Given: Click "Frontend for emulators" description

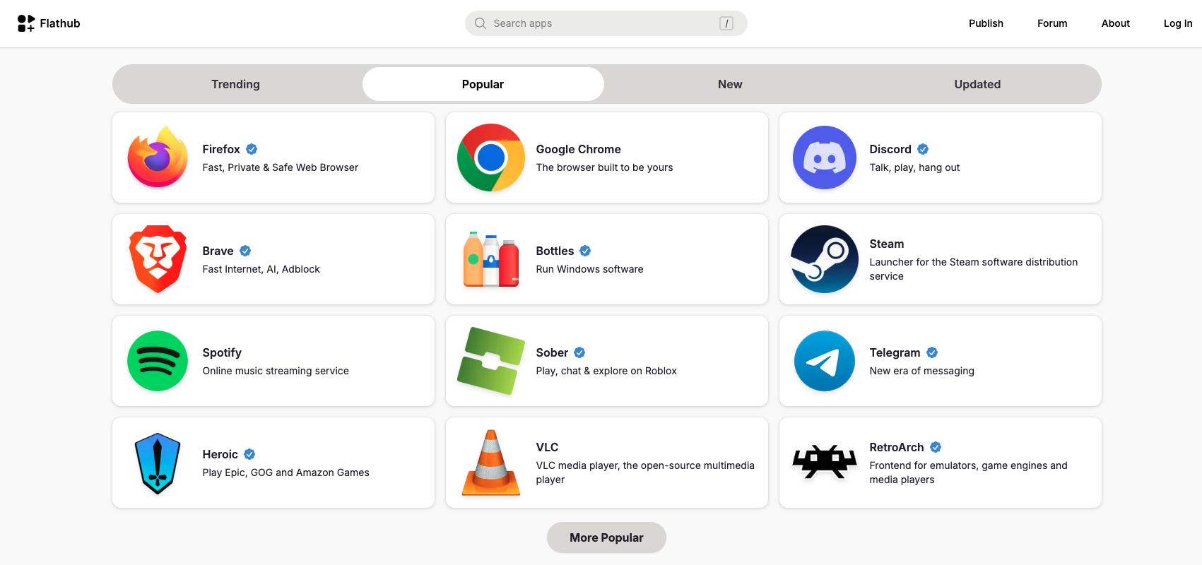Looking at the screenshot, I should tap(969, 472).
